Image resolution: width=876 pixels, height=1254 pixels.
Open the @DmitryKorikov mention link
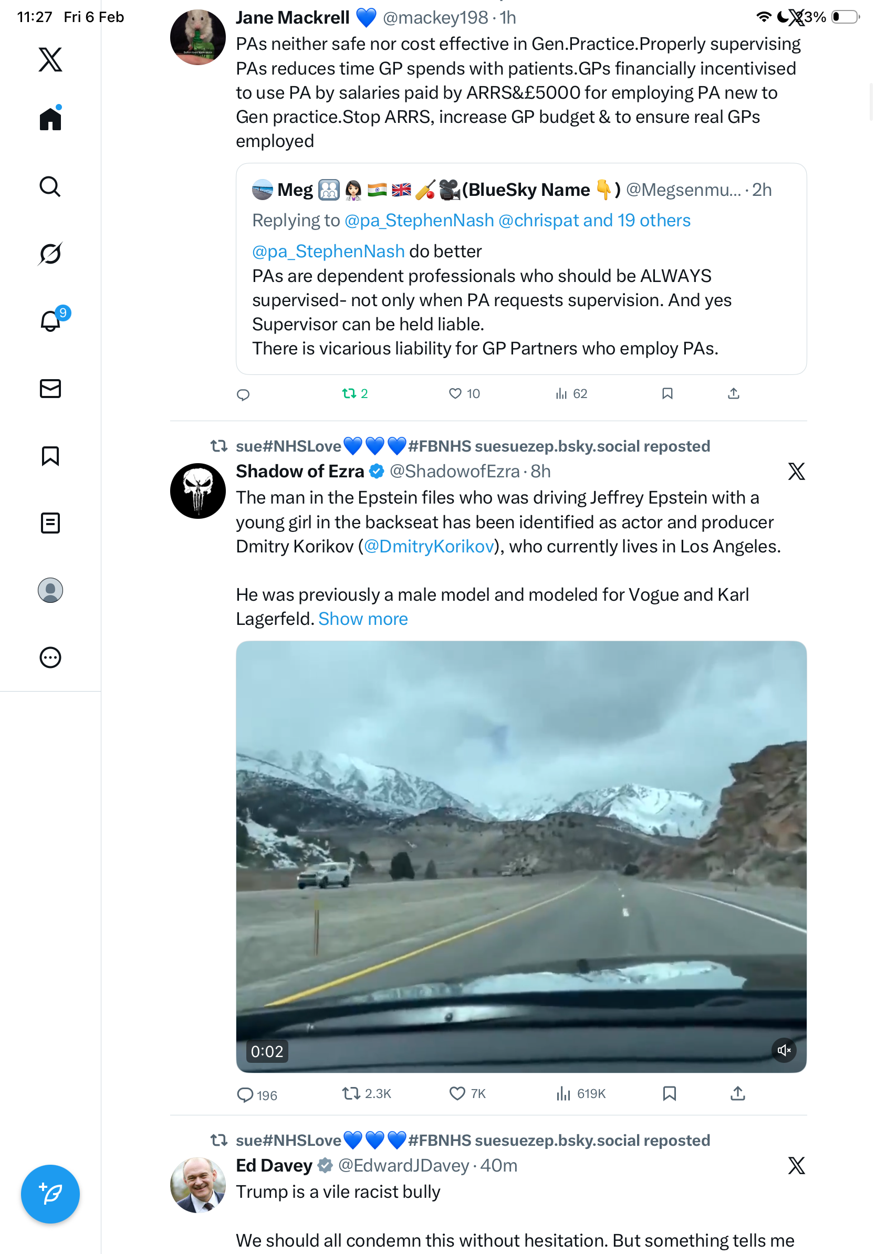[x=429, y=546]
